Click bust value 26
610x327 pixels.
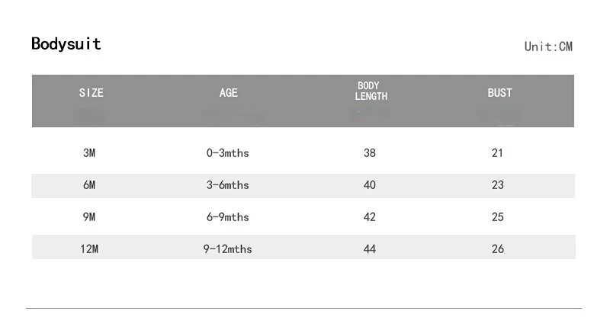tap(498, 248)
